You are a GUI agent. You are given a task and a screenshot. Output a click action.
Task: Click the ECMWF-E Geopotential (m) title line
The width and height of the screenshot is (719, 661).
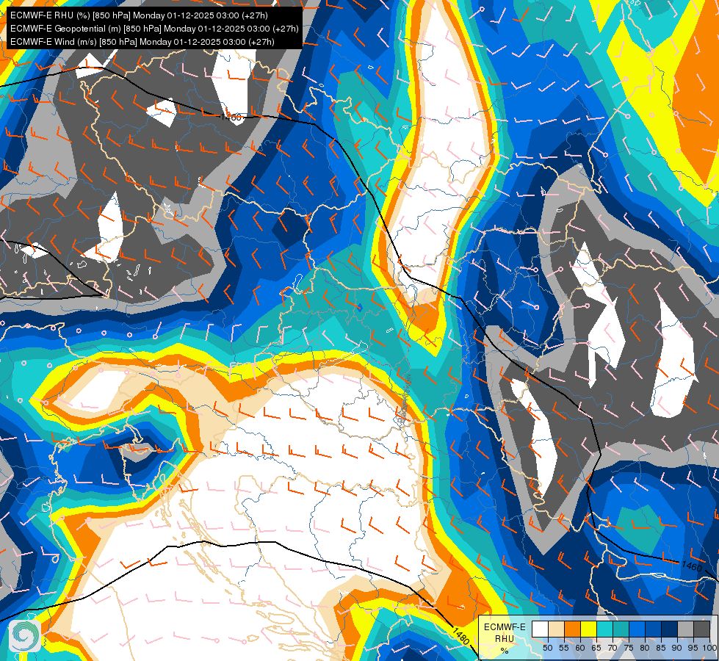pyautogui.click(x=154, y=29)
